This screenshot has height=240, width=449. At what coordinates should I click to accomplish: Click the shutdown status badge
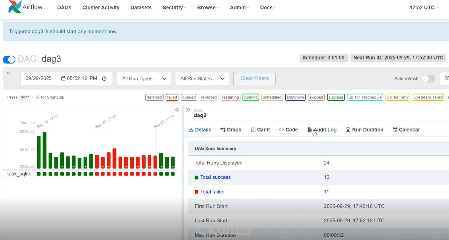pyautogui.click(x=295, y=97)
